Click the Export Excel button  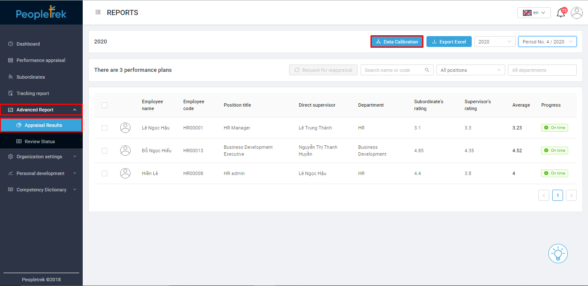coord(449,42)
